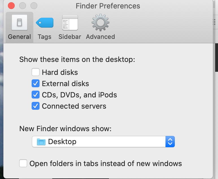The height and width of the screenshot is (179, 218).
Task: Click the folder icon beside Desktop
Action: pyautogui.click(x=41, y=142)
